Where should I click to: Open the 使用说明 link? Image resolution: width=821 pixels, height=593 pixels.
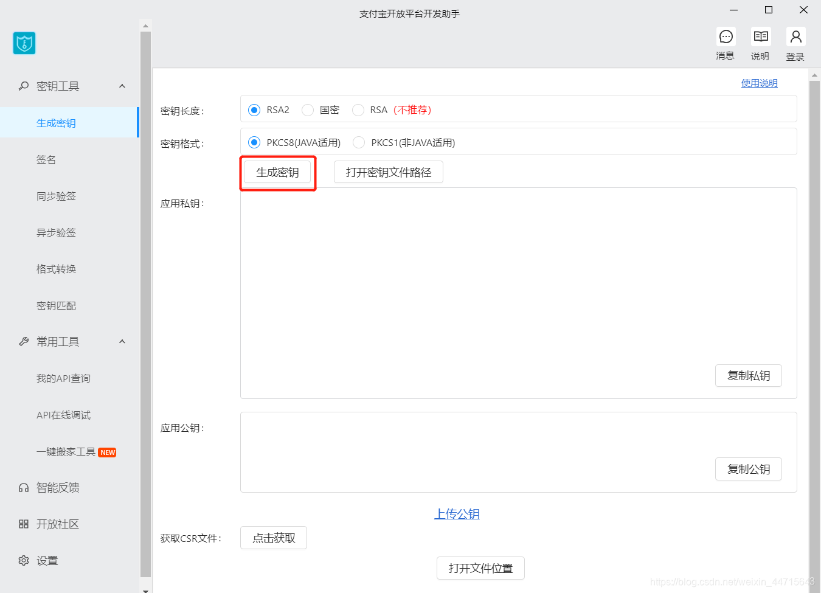click(x=760, y=83)
